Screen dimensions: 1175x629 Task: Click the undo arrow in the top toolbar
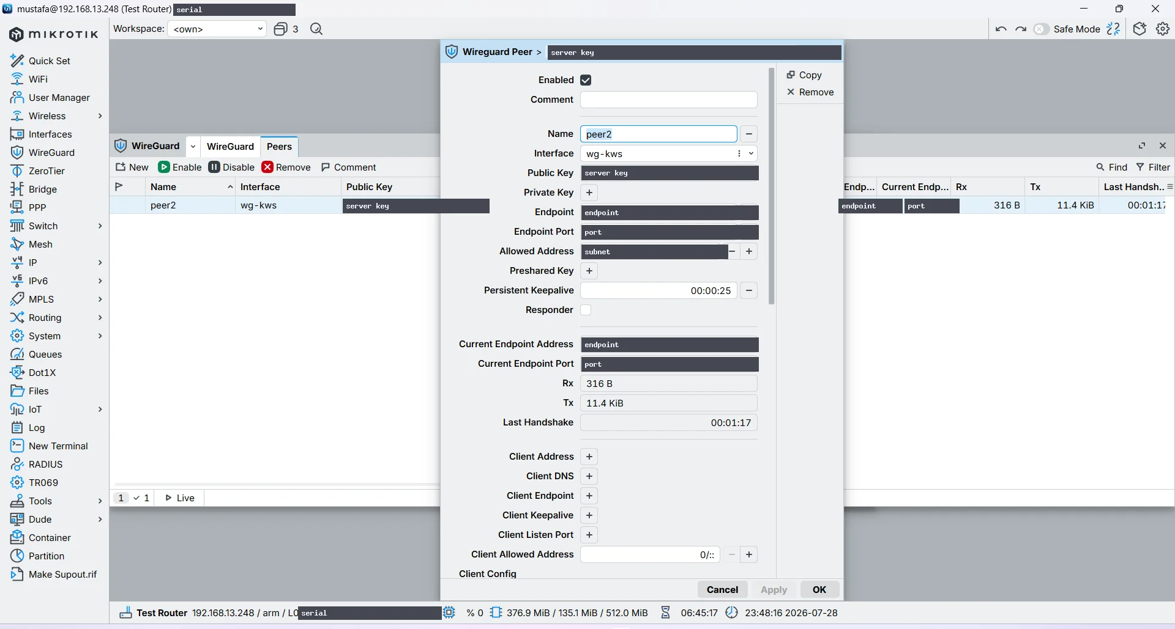pyautogui.click(x=1001, y=29)
